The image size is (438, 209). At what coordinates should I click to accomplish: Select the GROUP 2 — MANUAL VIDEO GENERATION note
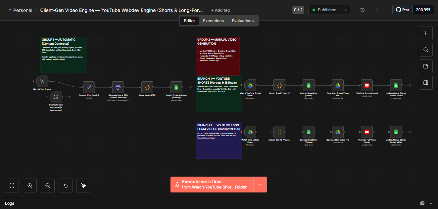pyautogui.click(x=218, y=56)
